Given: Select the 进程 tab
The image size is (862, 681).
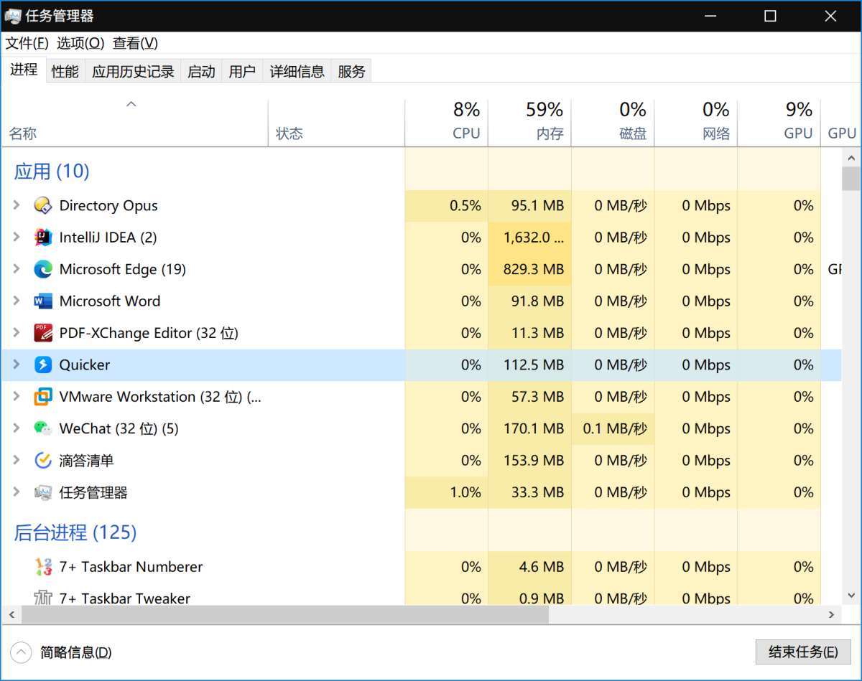Looking at the screenshot, I should tap(24, 70).
